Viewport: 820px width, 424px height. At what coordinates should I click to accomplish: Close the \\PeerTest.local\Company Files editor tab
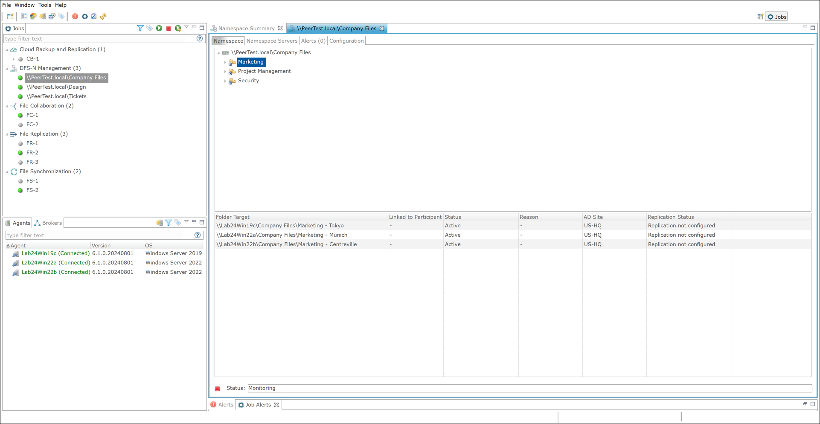click(382, 29)
